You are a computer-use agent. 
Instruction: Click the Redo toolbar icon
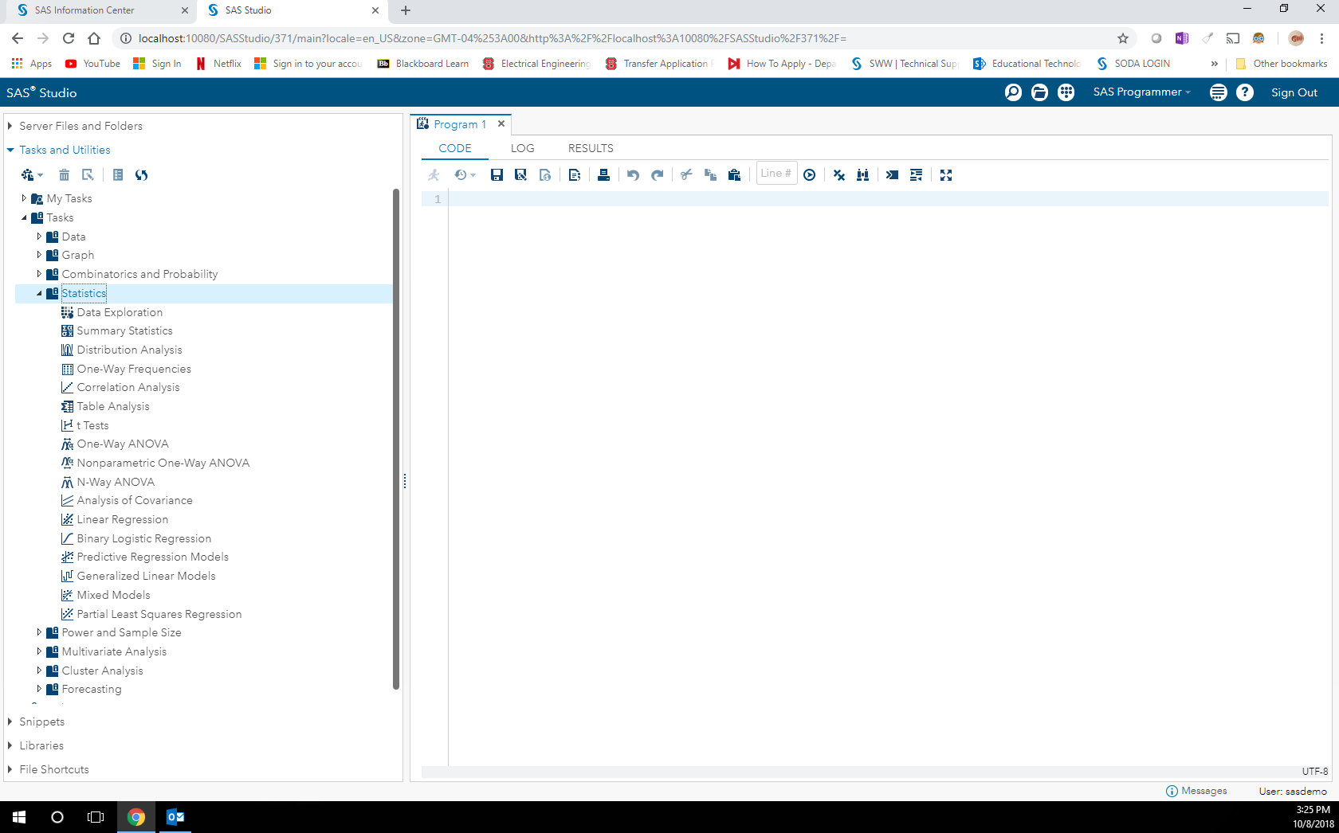pos(658,174)
